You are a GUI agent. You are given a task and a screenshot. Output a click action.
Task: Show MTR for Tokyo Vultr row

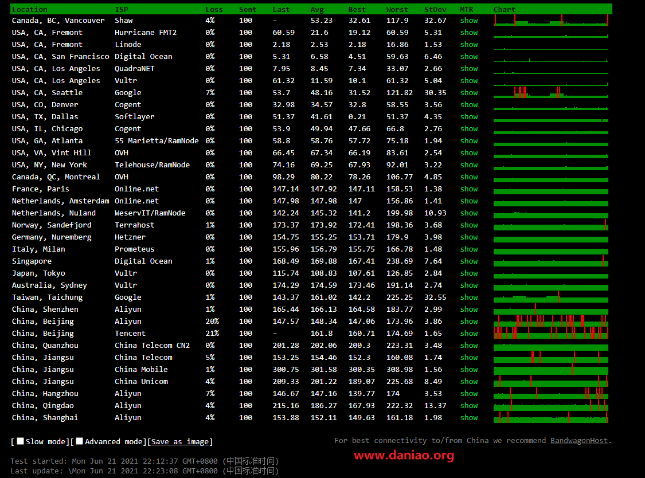pyautogui.click(x=469, y=273)
